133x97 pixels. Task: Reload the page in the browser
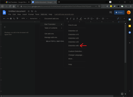(10, 6)
